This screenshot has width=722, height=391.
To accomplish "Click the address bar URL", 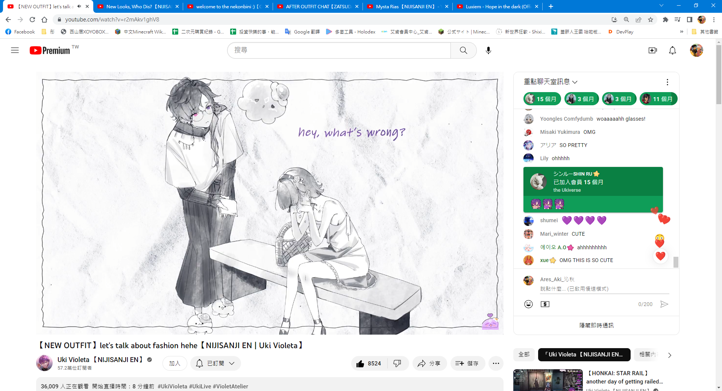I will point(112,20).
